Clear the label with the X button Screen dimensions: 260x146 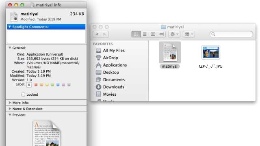pyautogui.click(x=29, y=85)
